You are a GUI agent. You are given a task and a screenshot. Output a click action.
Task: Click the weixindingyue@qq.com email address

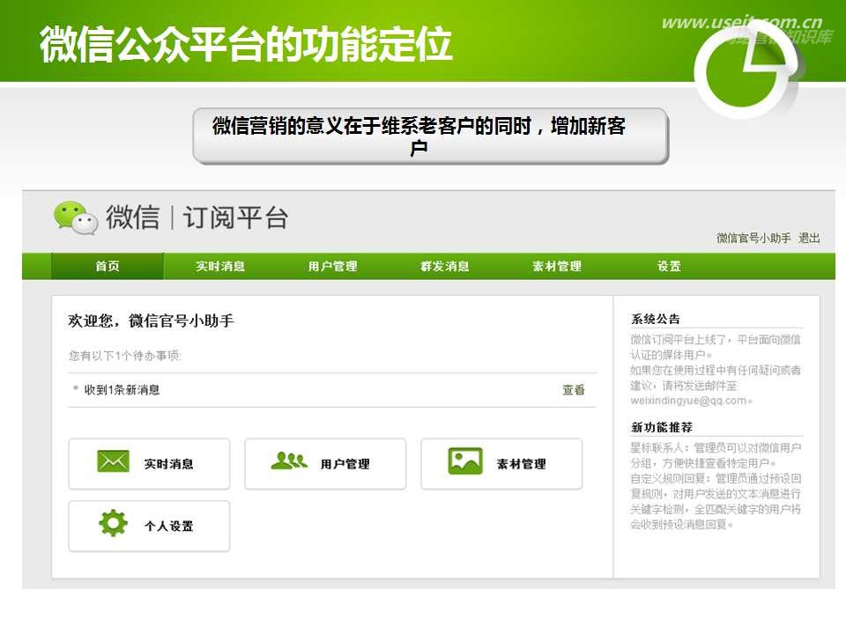click(688, 401)
